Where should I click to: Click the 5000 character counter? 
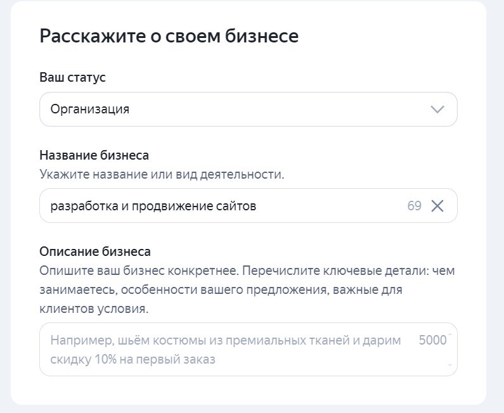(432, 340)
